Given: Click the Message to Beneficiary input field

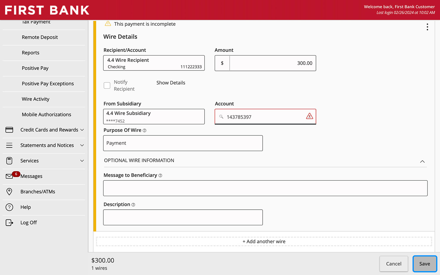Looking at the screenshot, I should tap(265, 188).
